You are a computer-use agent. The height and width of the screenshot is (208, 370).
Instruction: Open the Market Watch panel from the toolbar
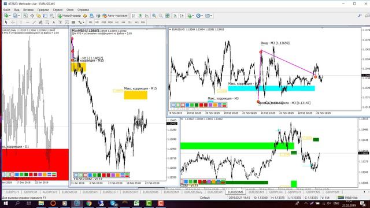(x=25, y=16)
